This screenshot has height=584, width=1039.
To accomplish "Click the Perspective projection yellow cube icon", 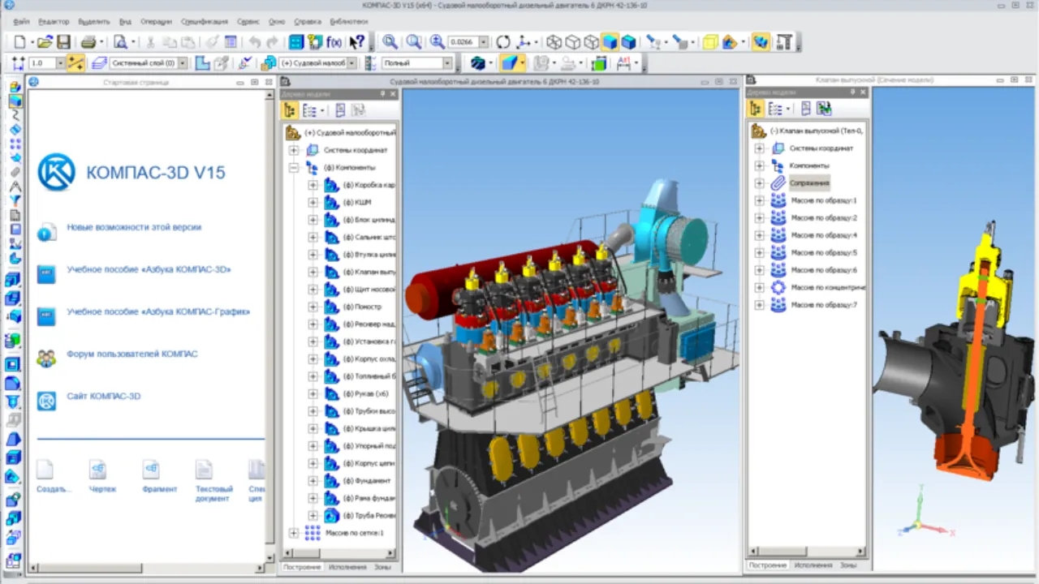I will coord(709,41).
